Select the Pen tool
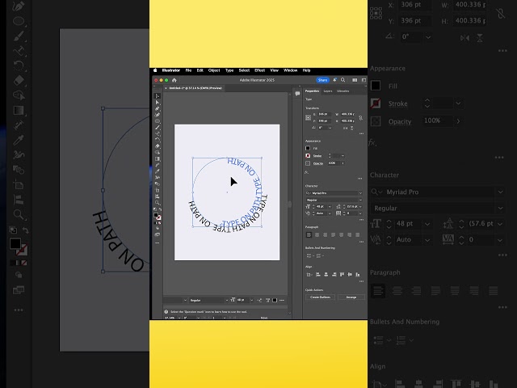 [x=158, y=108]
